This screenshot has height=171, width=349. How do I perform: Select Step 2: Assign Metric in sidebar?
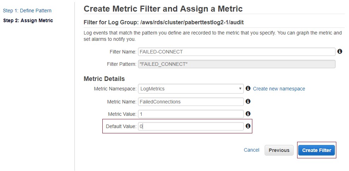(28, 20)
